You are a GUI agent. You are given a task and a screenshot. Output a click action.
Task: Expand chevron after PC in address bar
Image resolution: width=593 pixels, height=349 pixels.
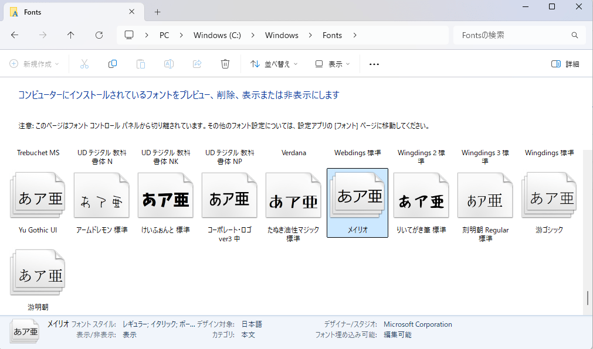coord(181,35)
